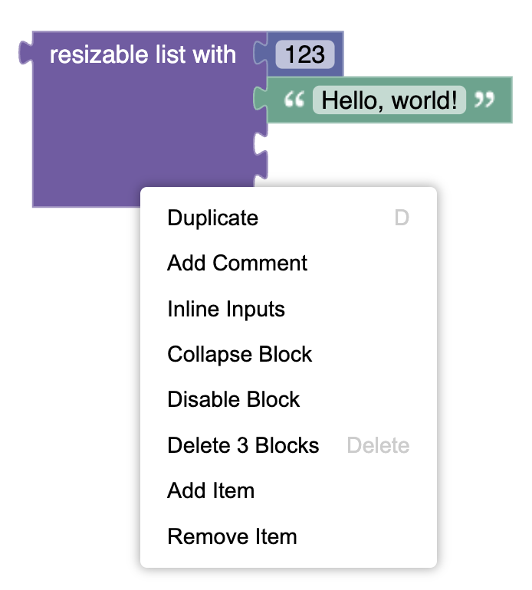Click the 123 number field

pyautogui.click(x=305, y=54)
